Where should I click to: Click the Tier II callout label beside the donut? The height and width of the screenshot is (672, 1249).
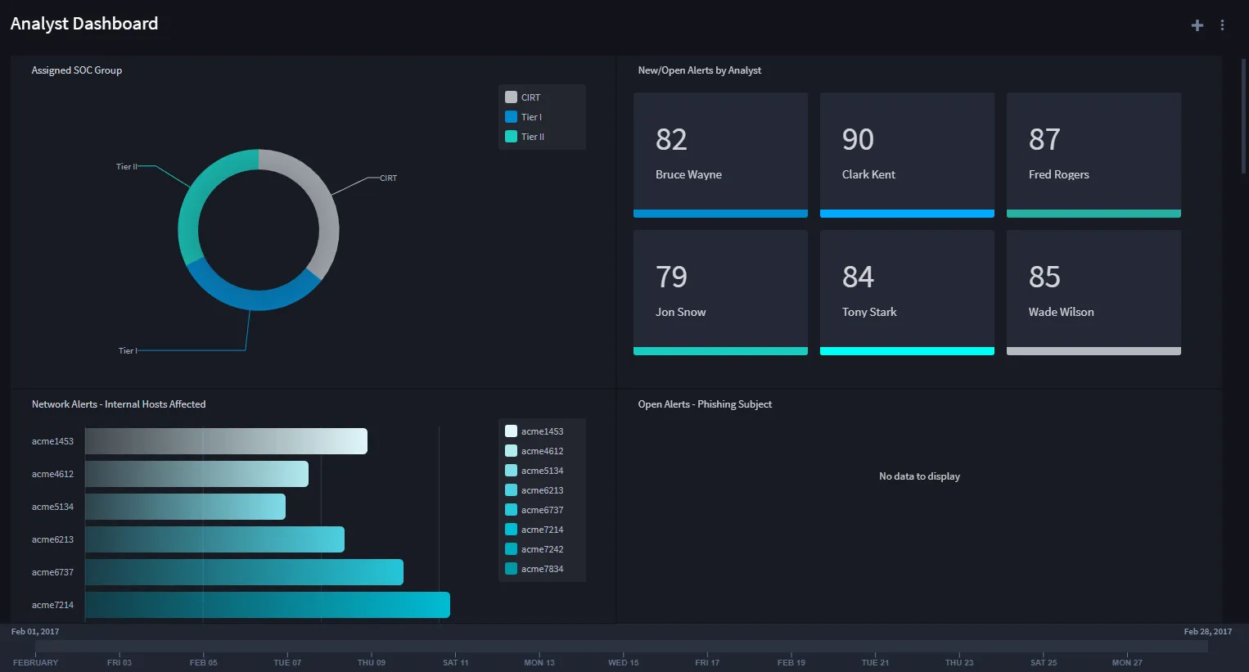coord(127,167)
